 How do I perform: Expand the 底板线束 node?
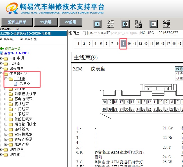pyautogui.click(x=6, y=104)
